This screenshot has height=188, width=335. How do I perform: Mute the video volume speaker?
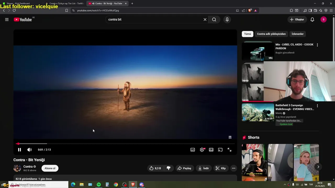[x=30, y=150]
